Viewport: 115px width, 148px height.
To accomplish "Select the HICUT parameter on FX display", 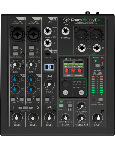I will 80,67.
